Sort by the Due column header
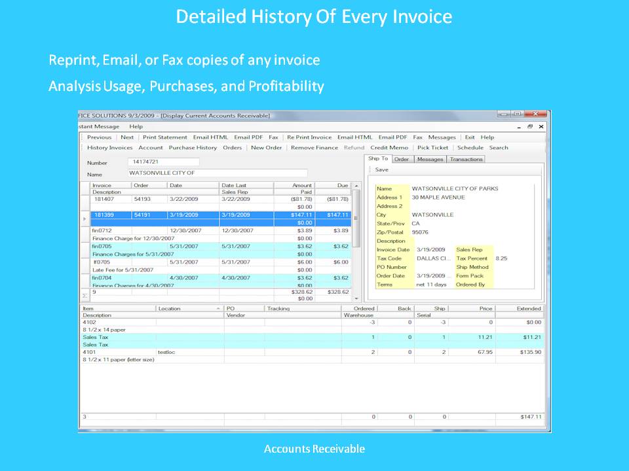 [x=333, y=185]
